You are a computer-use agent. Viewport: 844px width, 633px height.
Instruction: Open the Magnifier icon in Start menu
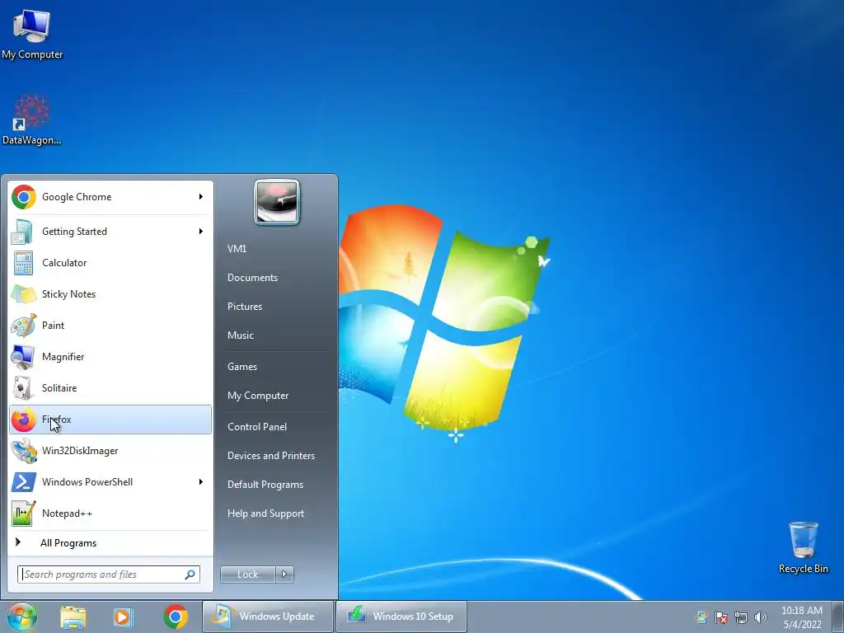point(23,356)
